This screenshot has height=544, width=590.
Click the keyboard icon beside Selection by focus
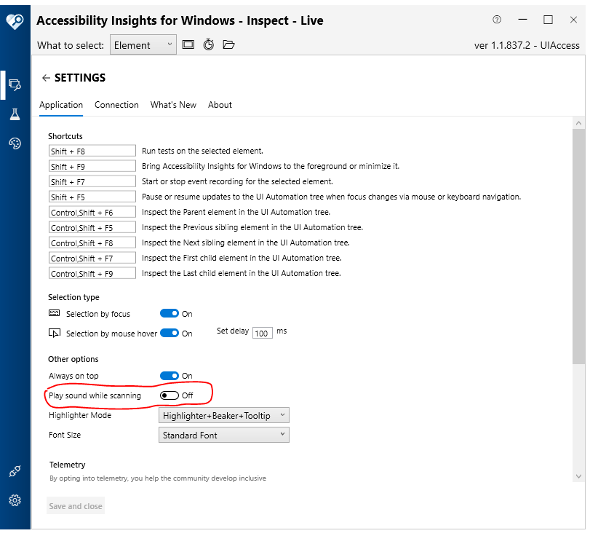point(54,313)
